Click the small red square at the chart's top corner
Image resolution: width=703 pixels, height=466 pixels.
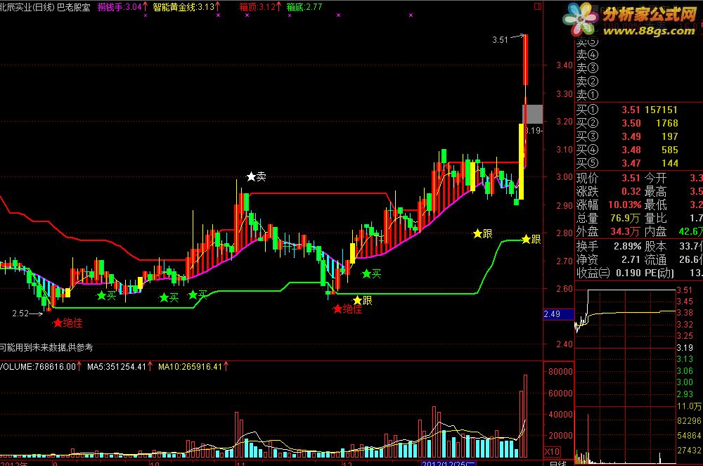coord(538,6)
